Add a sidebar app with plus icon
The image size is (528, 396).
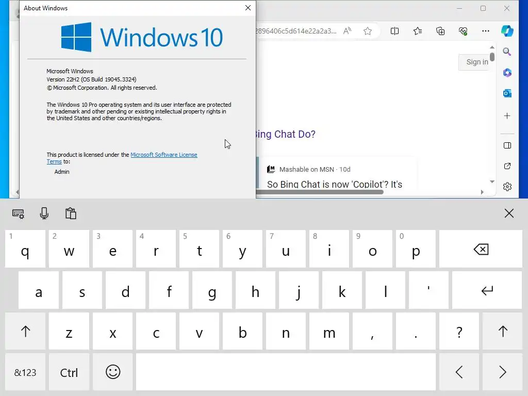click(x=507, y=116)
